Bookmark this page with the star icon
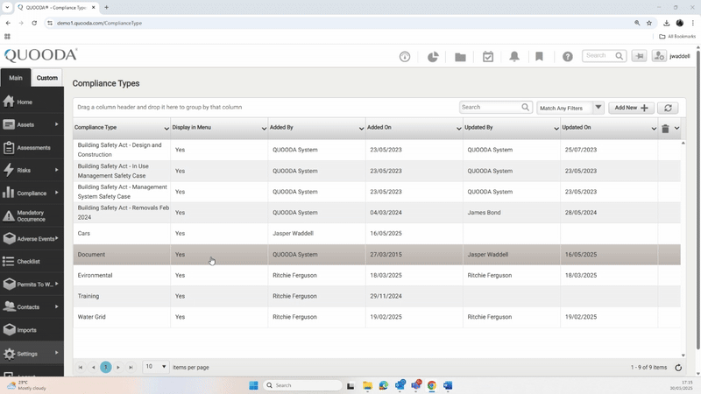The image size is (701, 394). (x=649, y=23)
